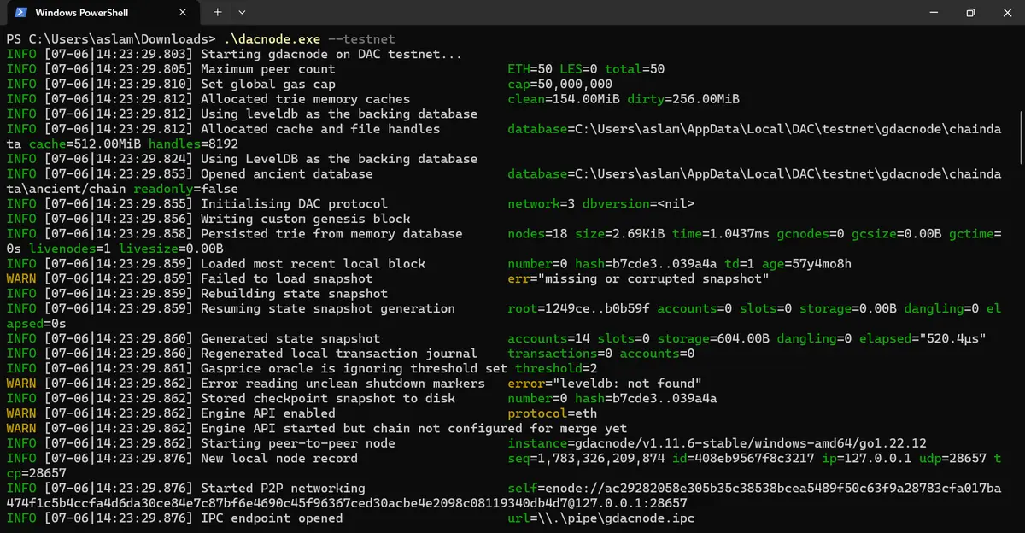Restore down the terminal window
The width and height of the screenshot is (1025, 533).
pos(970,13)
